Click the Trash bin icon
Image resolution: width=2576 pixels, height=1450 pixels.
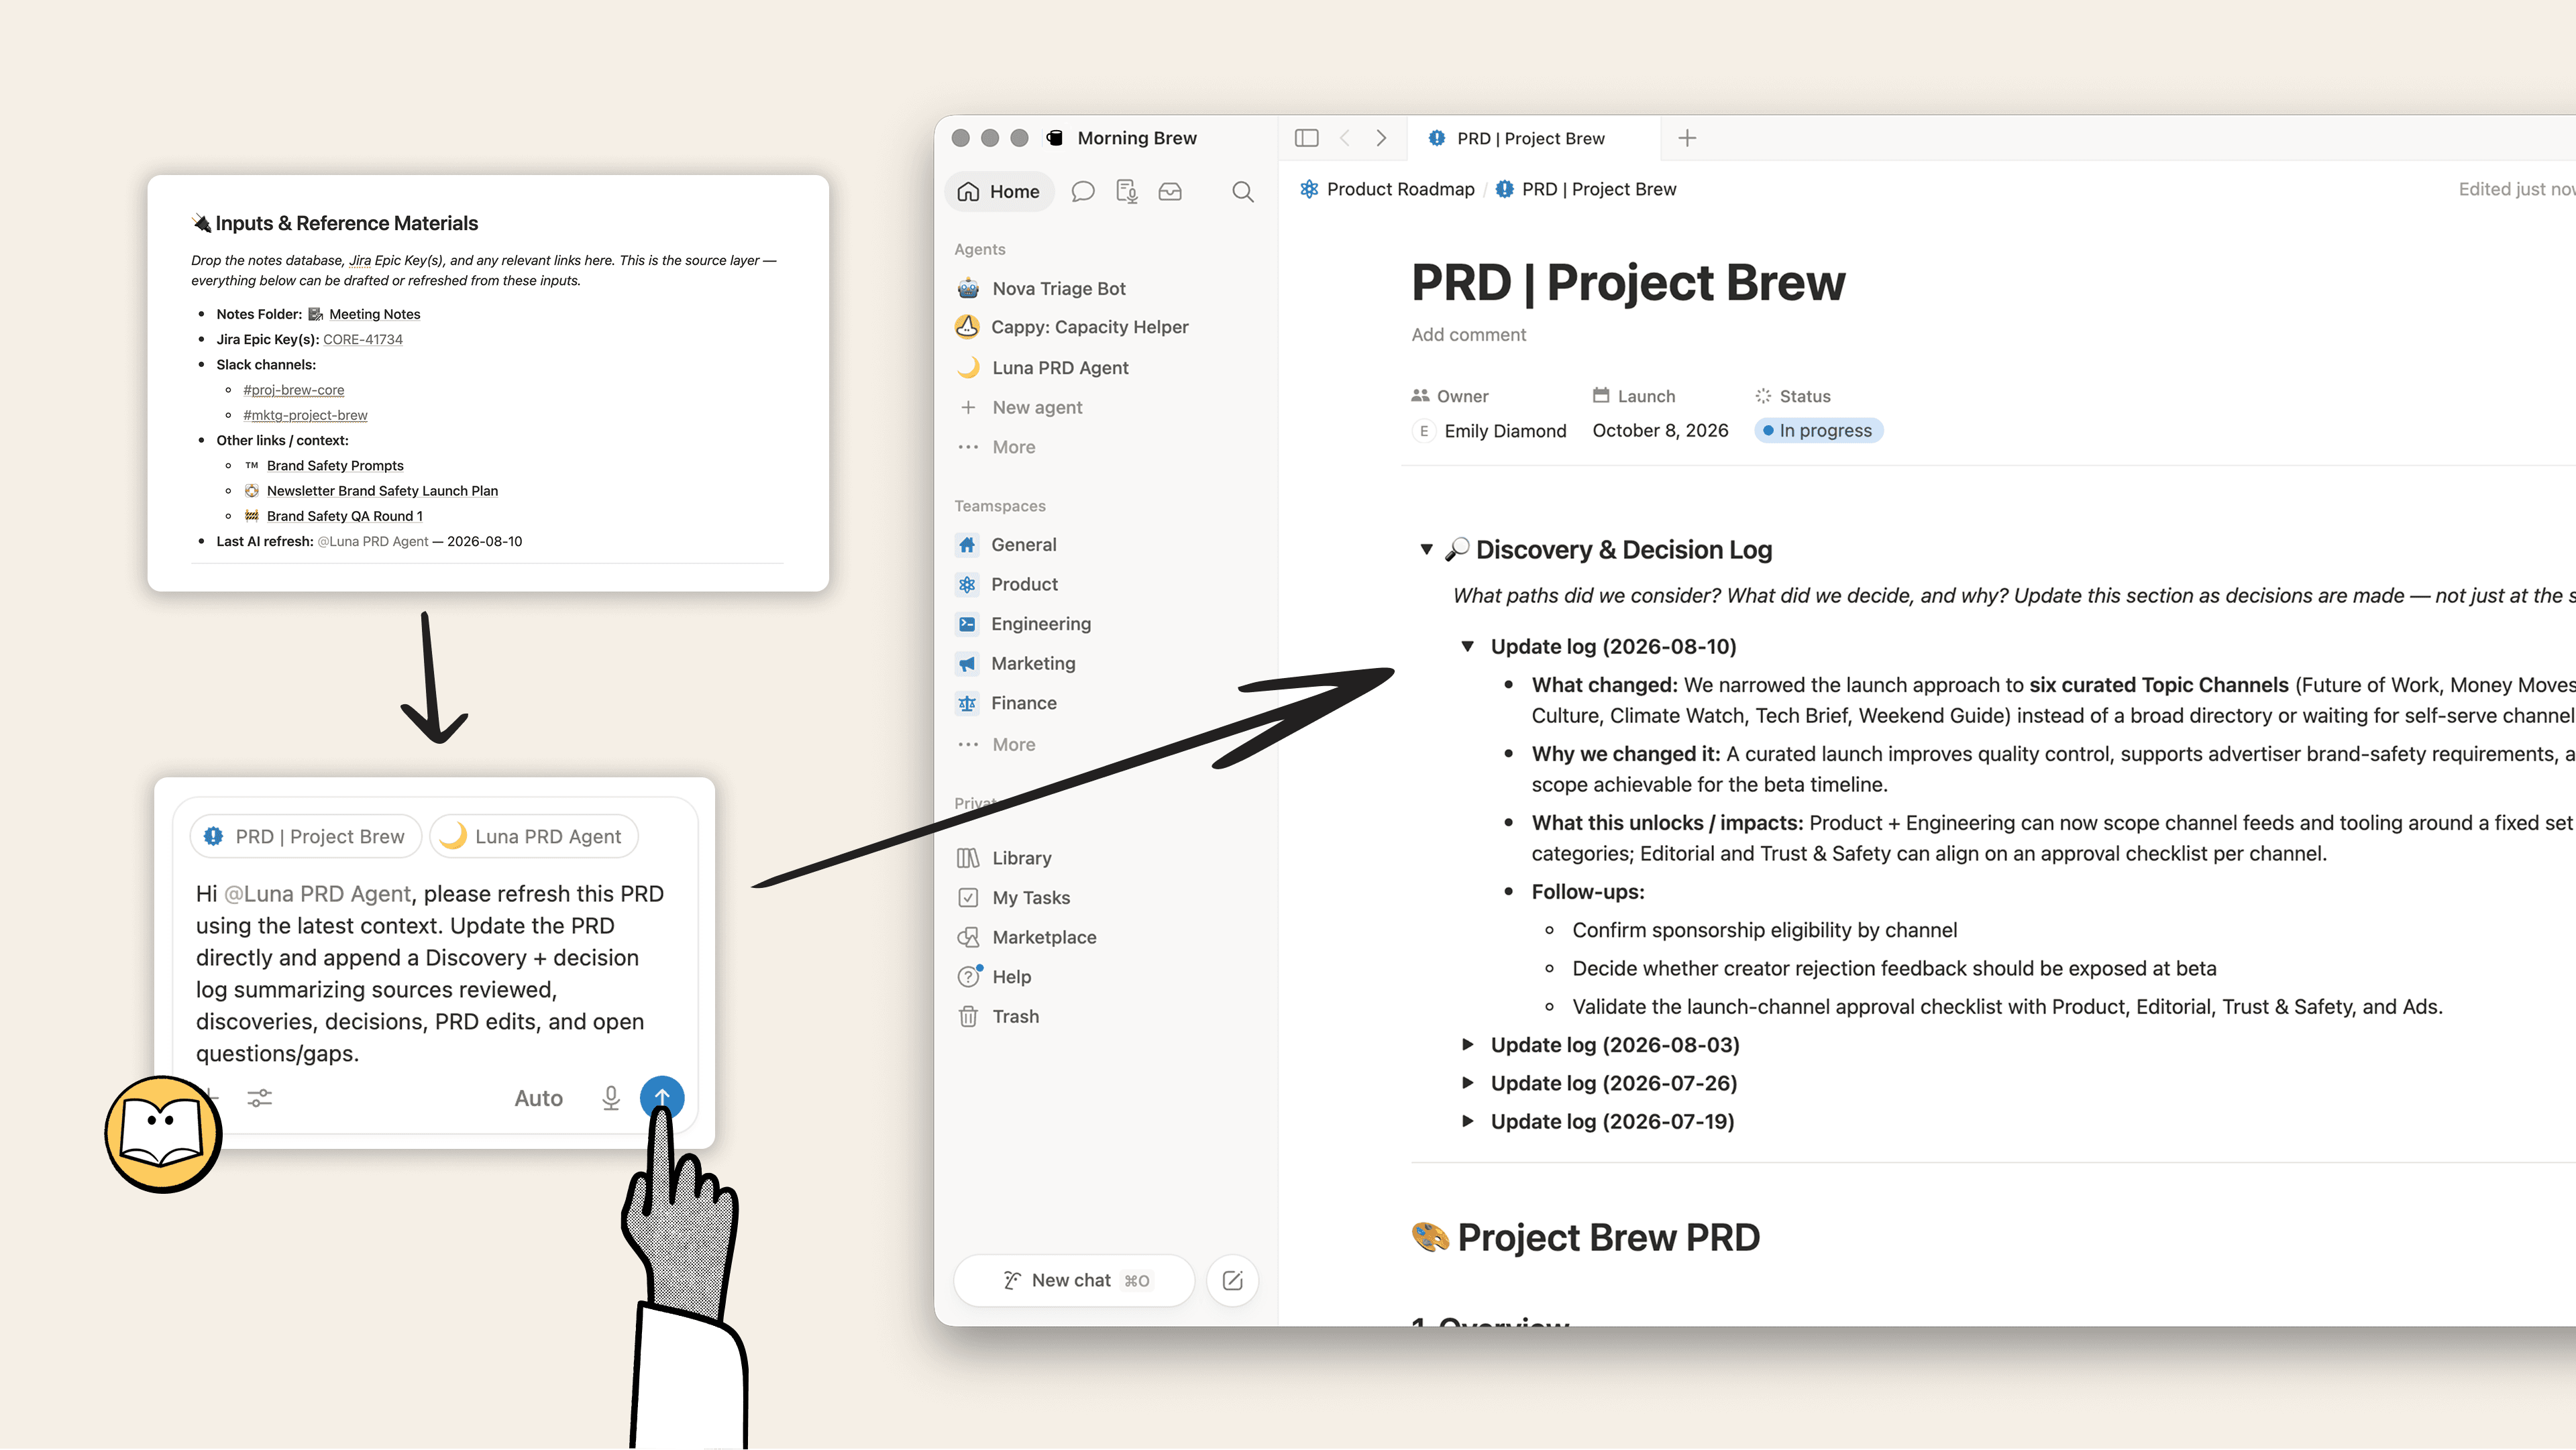[968, 1016]
